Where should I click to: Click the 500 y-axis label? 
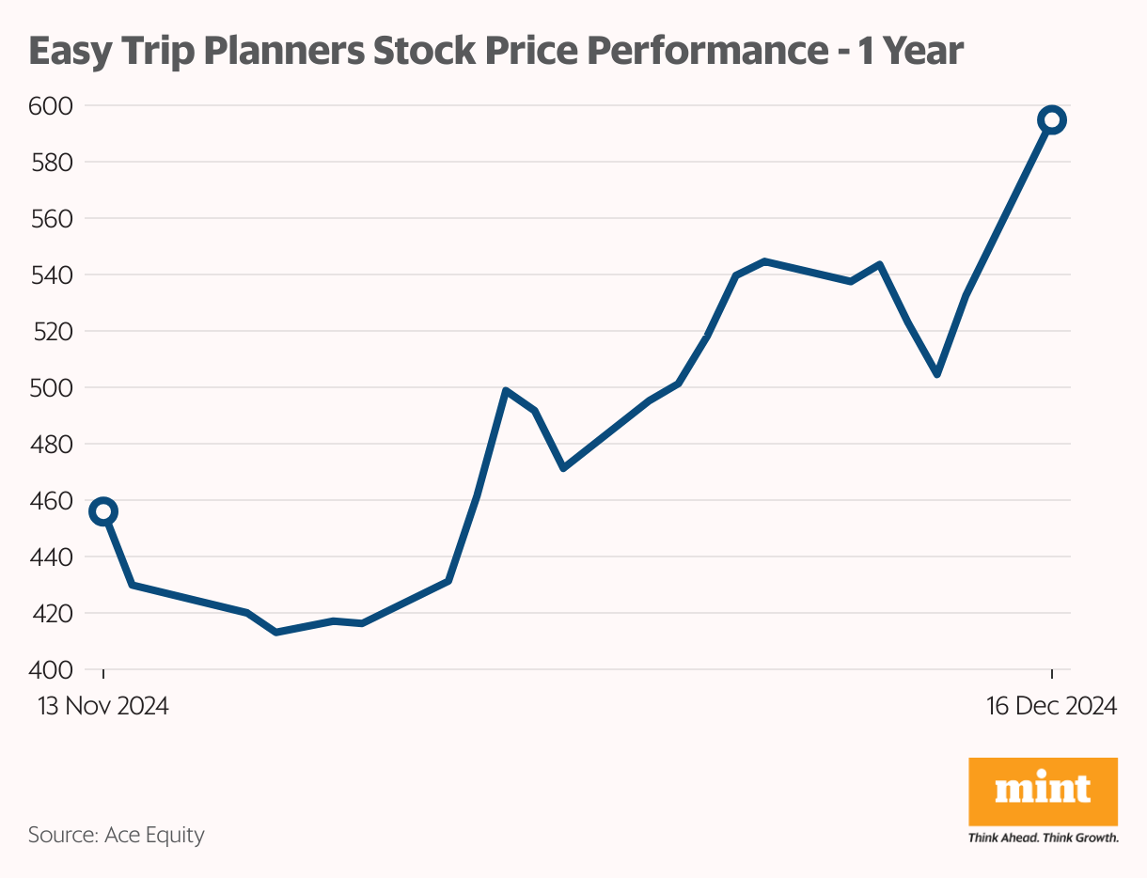tap(52, 387)
